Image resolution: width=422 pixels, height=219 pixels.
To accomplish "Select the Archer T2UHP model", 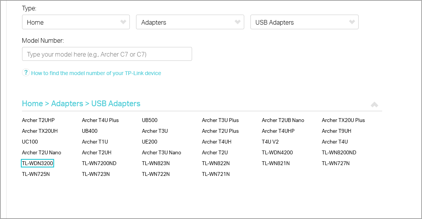I will [38, 120].
